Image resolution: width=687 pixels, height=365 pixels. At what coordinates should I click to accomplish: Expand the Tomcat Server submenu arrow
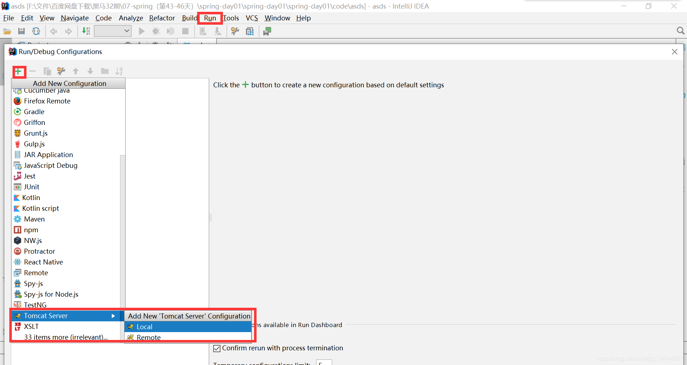(x=113, y=316)
